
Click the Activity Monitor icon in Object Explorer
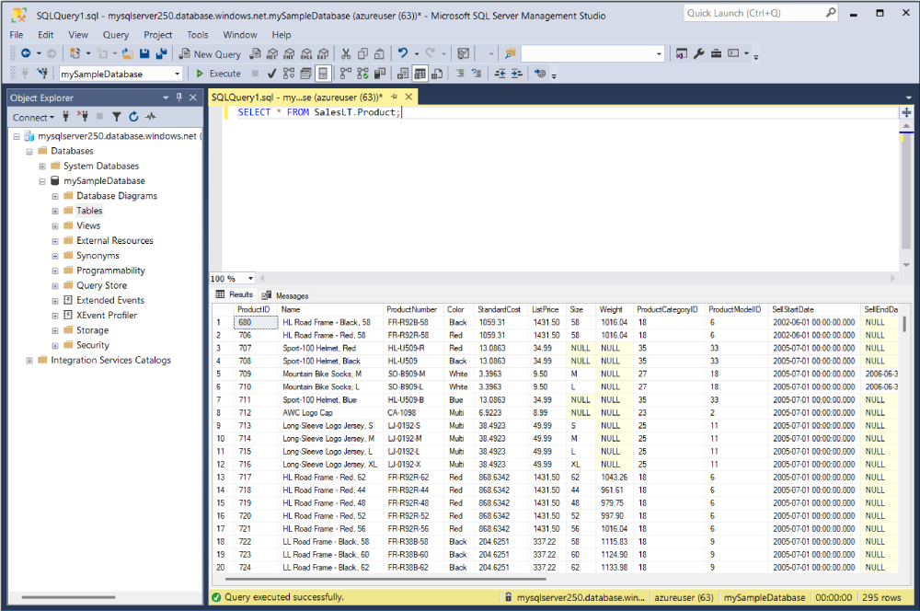[x=151, y=117]
